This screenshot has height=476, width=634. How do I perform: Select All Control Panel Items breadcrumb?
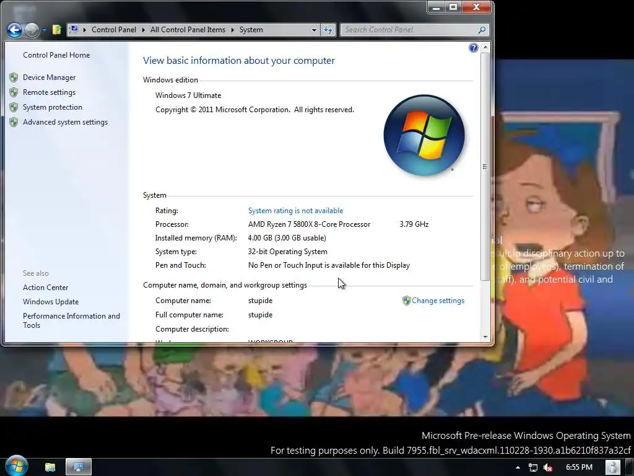(x=188, y=30)
